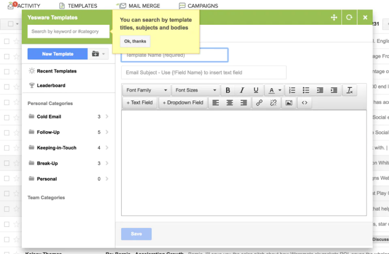The height and width of the screenshot is (254, 389).
Task: Open the select-all dropdown arrow in Gmail
Action: click(18, 24)
